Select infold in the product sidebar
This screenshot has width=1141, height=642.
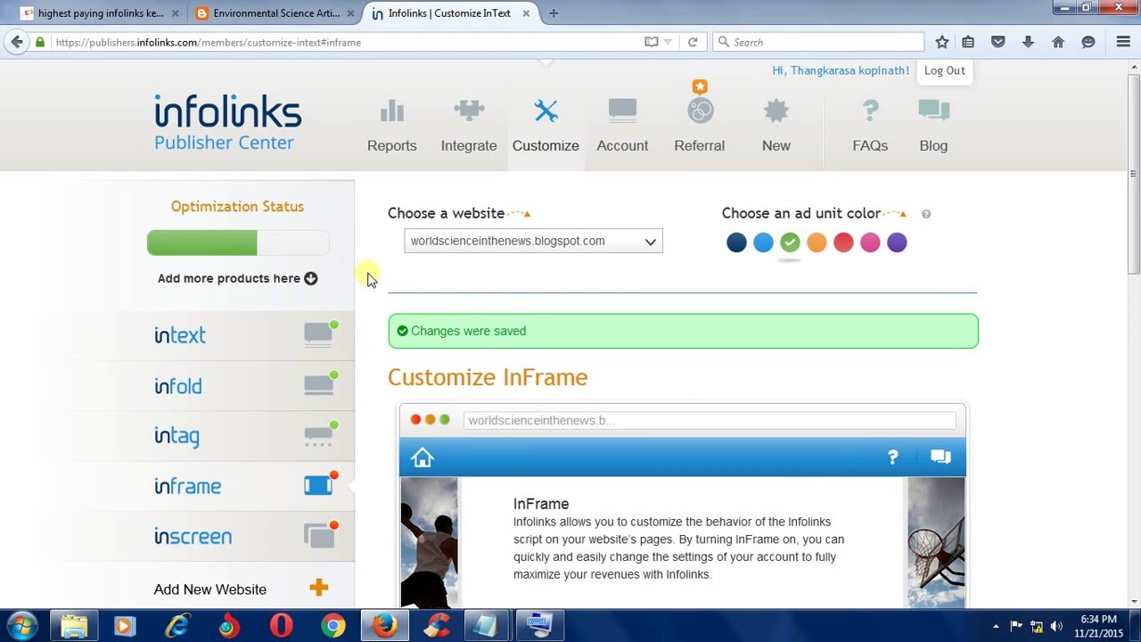178,386
